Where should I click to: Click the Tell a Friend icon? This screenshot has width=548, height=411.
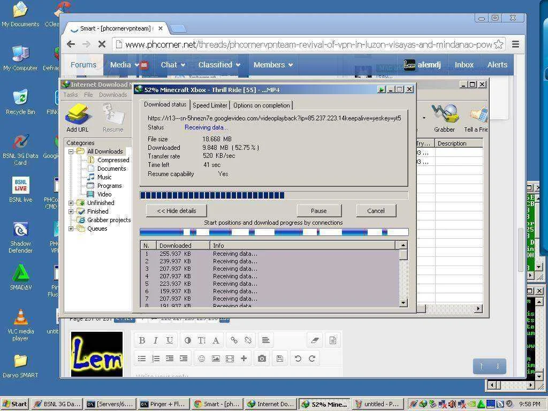coord(476,118)
